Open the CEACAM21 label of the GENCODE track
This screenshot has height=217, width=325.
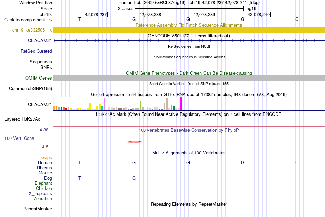pyautogui.click(x=40, y=41)
